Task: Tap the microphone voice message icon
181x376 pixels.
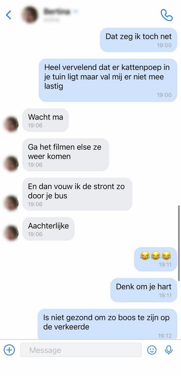Action: [x=169, y=350]
